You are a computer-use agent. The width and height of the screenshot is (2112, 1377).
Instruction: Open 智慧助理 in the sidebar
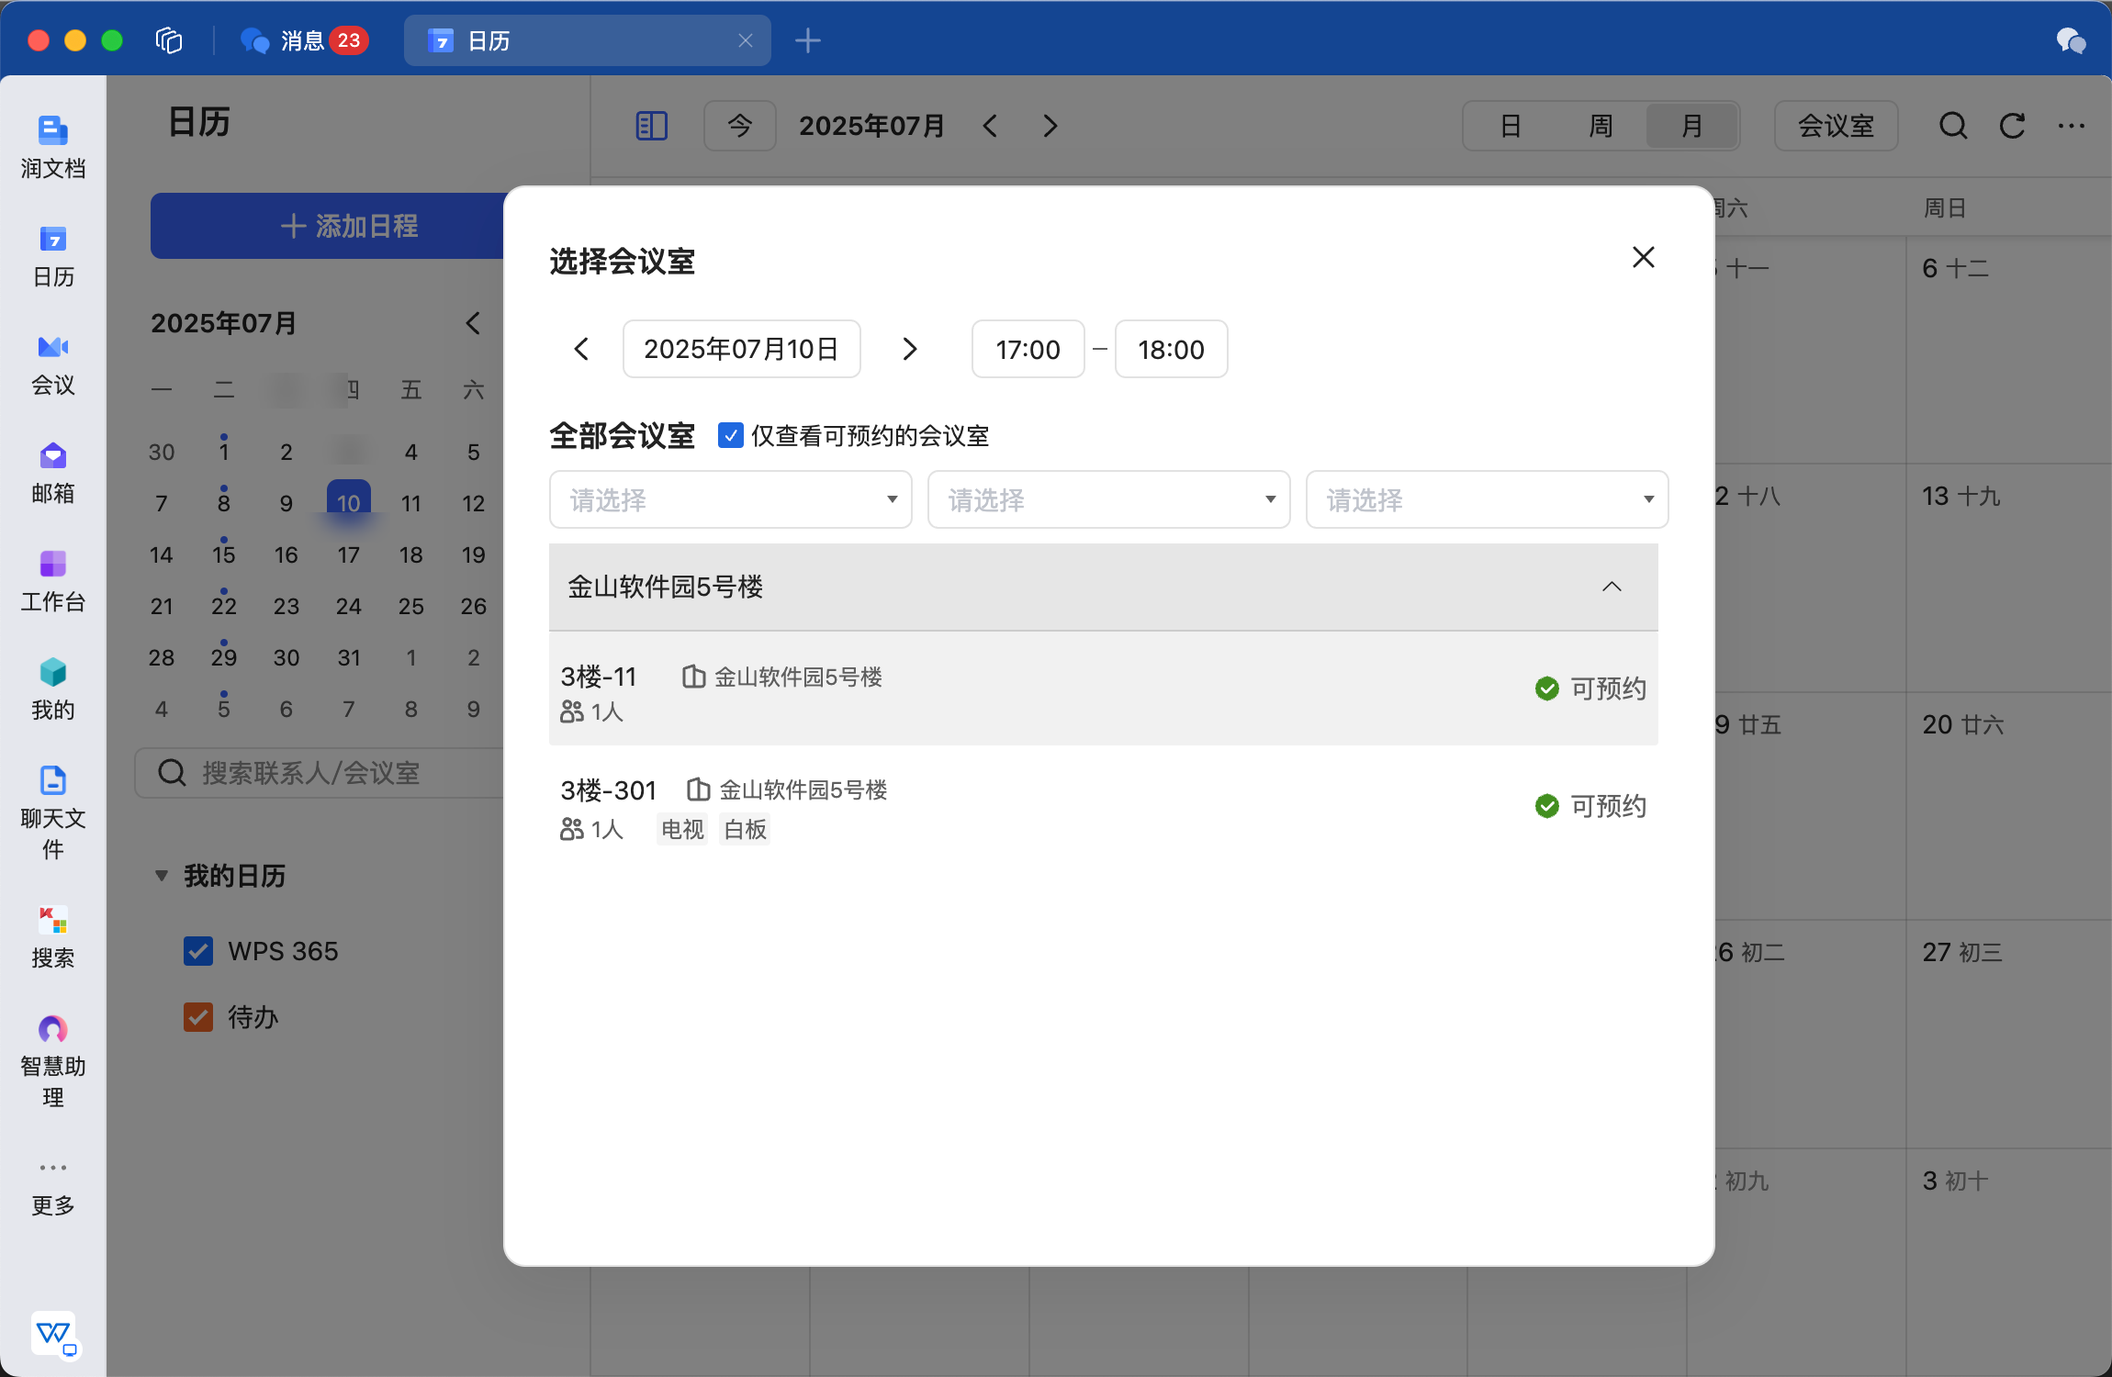(53, 1061)
